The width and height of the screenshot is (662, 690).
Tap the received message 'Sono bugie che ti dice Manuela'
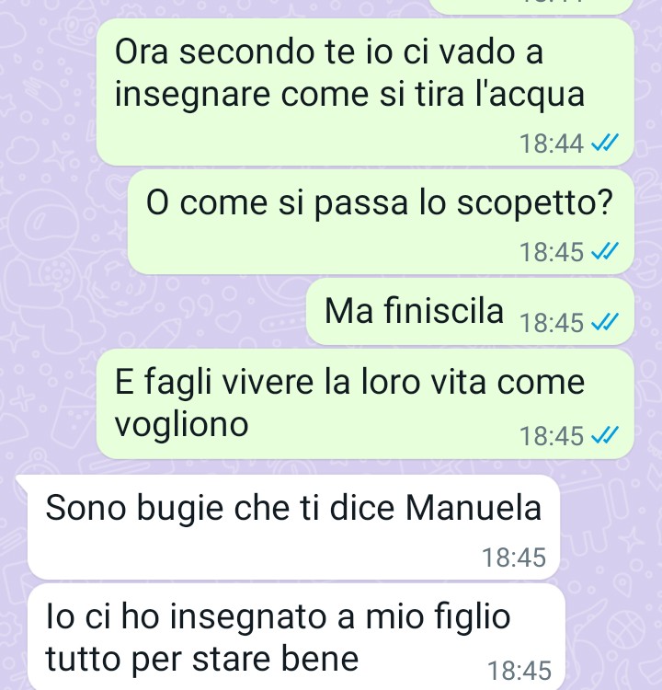click(x=293, y=527)
